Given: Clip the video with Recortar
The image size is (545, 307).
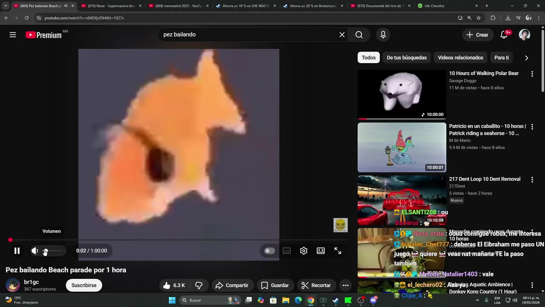Looking at the screenshot, I should tap(316, 285).
